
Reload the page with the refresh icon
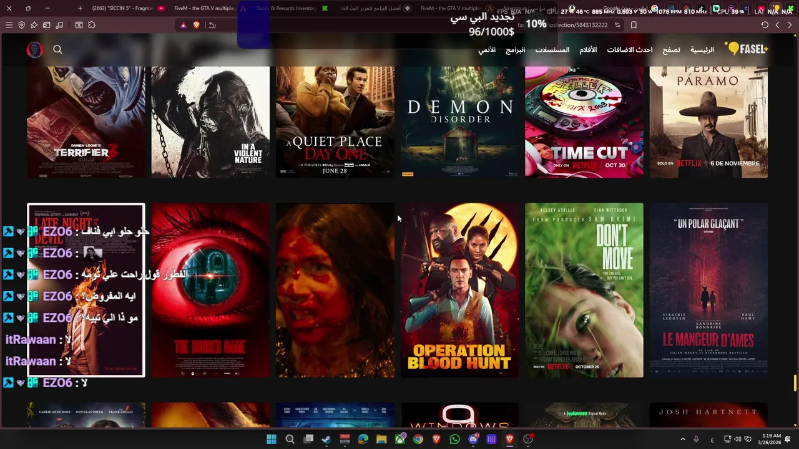point(765,25)
